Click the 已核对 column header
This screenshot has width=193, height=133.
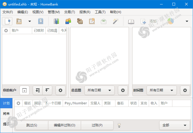pos(39,31)
